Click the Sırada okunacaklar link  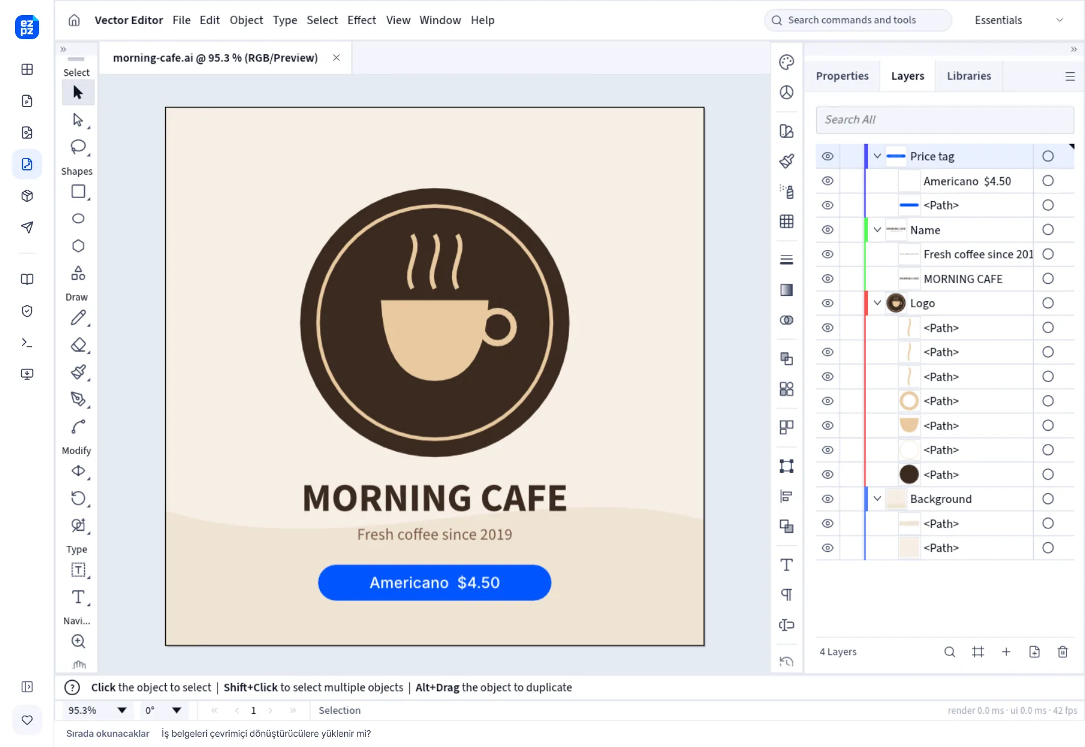(x=108, y=733)
